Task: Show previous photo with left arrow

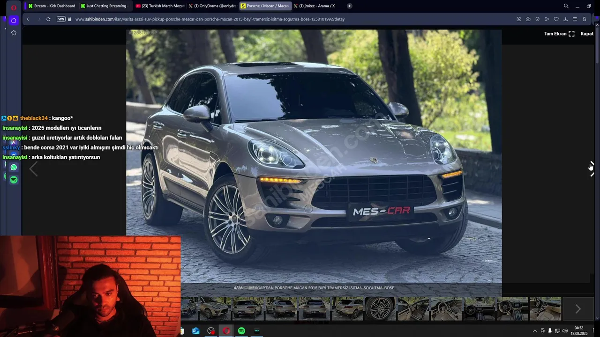Action: (x=33, y=169)
